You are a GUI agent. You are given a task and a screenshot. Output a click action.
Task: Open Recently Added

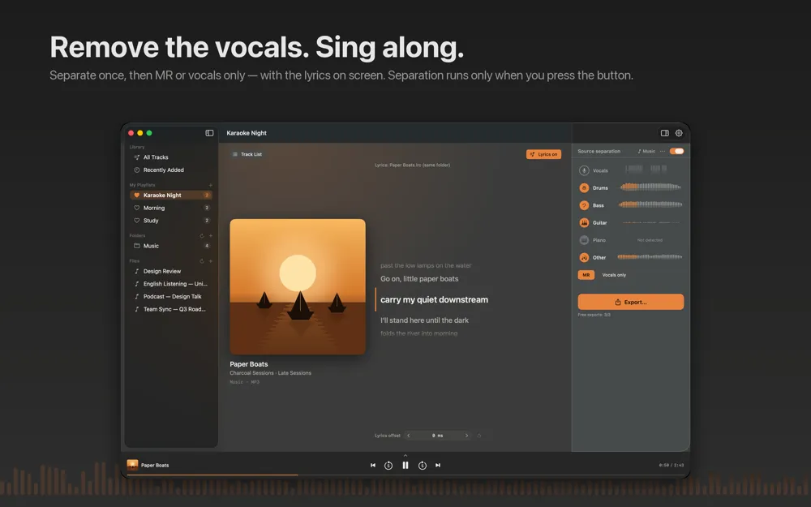coord(170,170)
